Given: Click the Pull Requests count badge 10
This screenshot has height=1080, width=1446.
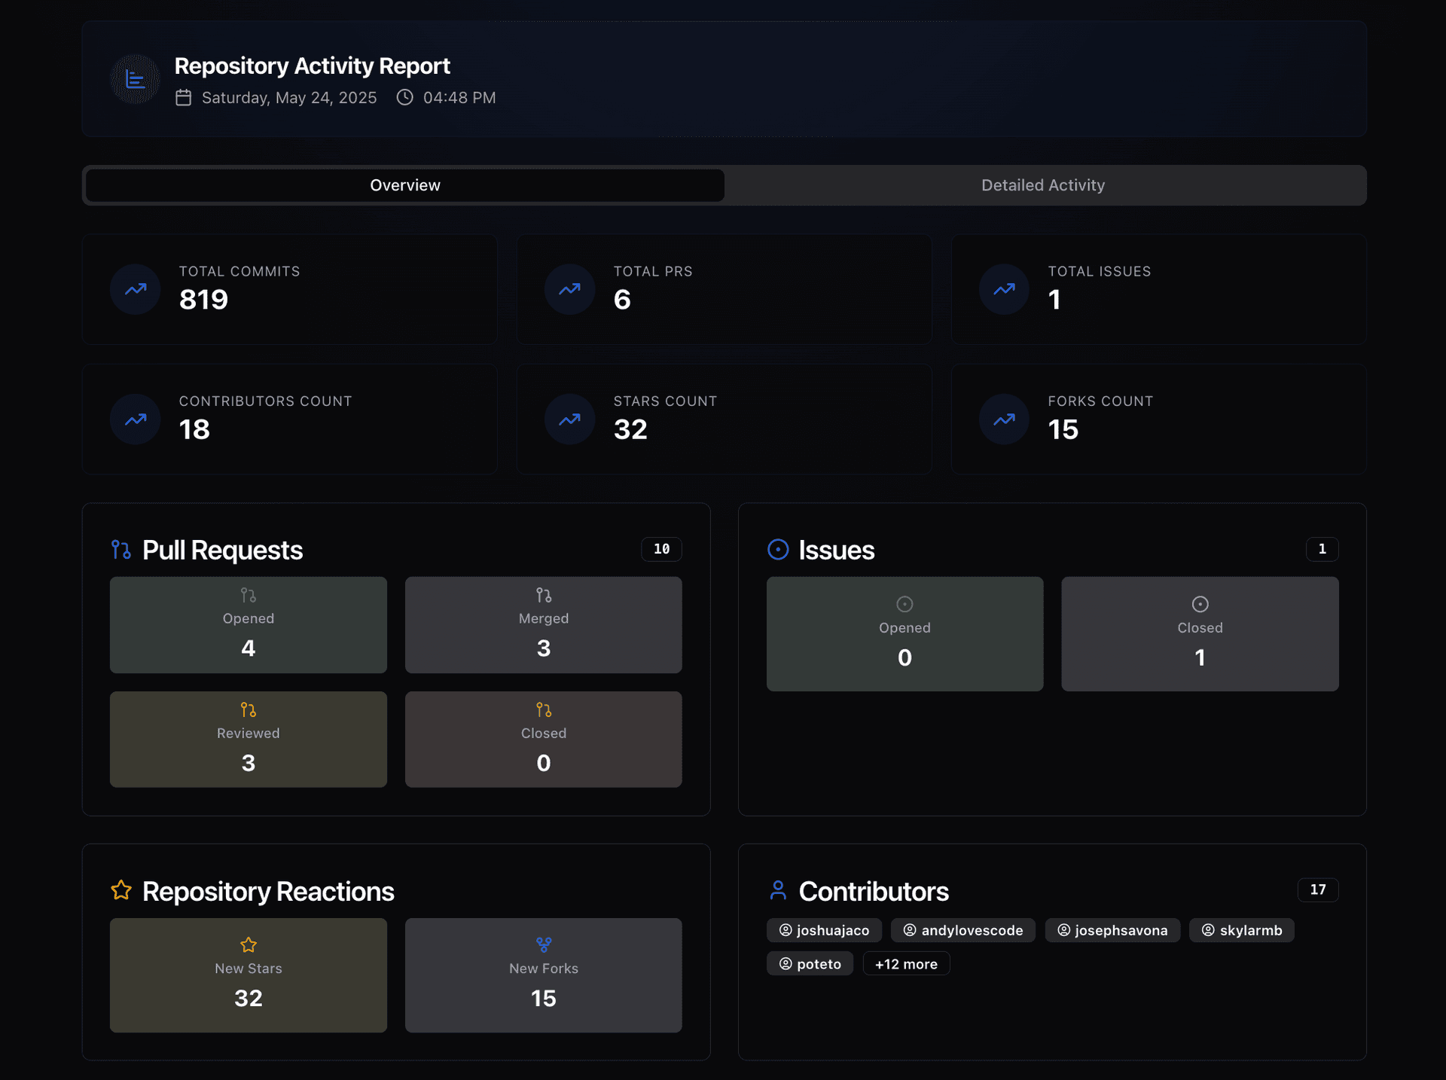Looking at the screenshot, I should [x=662, y=549].
